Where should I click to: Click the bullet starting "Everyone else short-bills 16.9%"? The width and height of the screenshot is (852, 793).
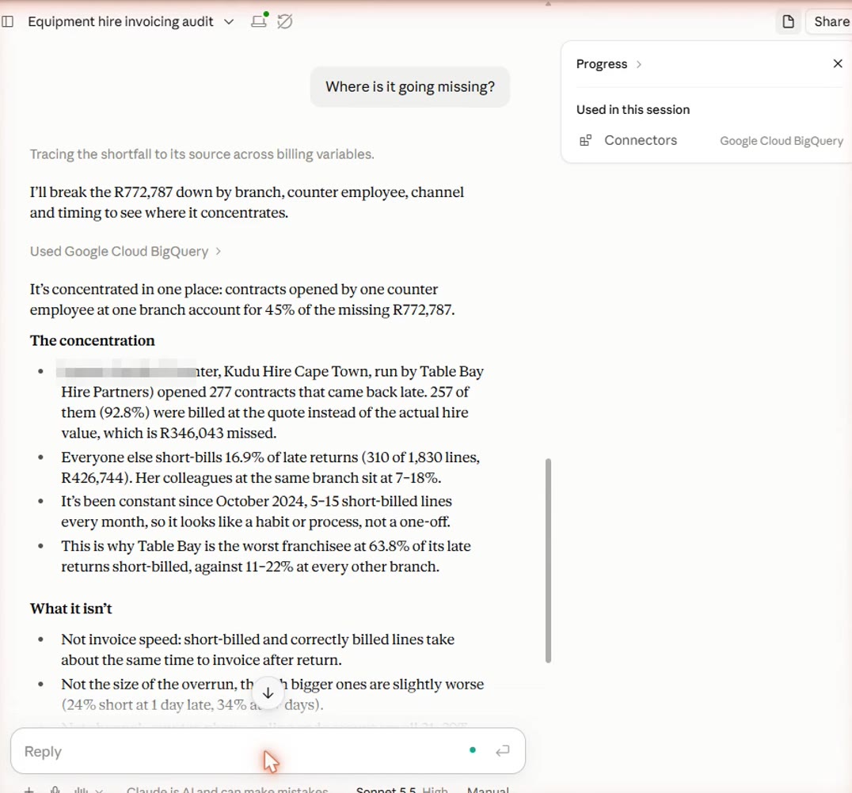pos(271,468)
